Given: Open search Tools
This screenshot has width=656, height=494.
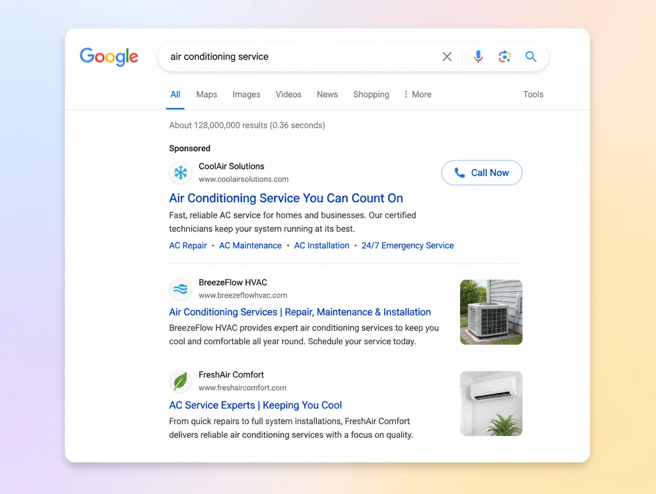Looking at the screenshot, I should 533,94.
